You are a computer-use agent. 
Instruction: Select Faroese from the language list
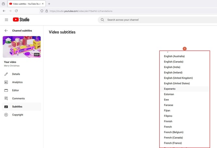point(185,105)
